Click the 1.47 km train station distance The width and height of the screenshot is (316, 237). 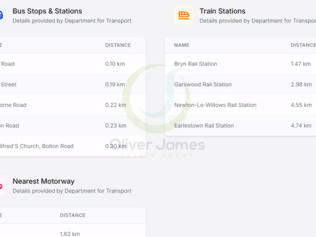[301, 64]
